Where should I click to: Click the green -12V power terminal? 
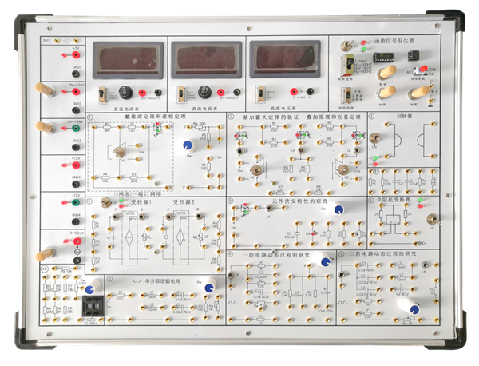coord(75,203)
